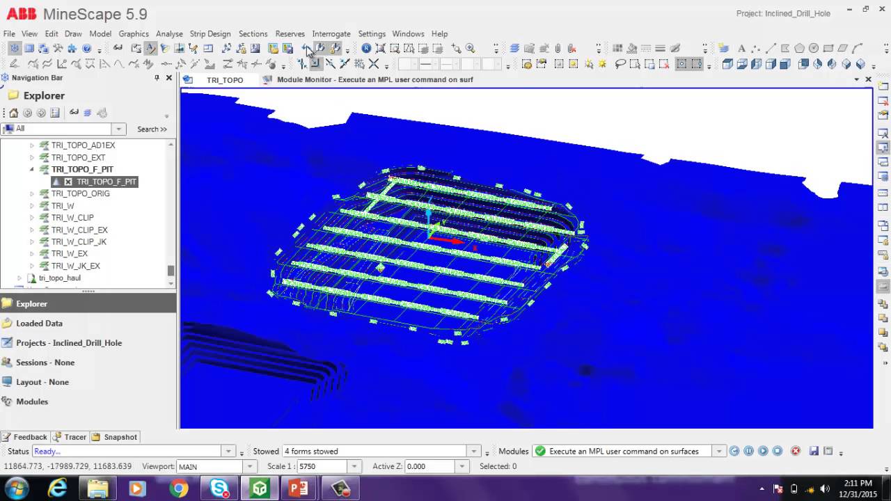Click the blue help question-mark toolbar icon
Screen dimensions: 891x501
pos(86,49)
